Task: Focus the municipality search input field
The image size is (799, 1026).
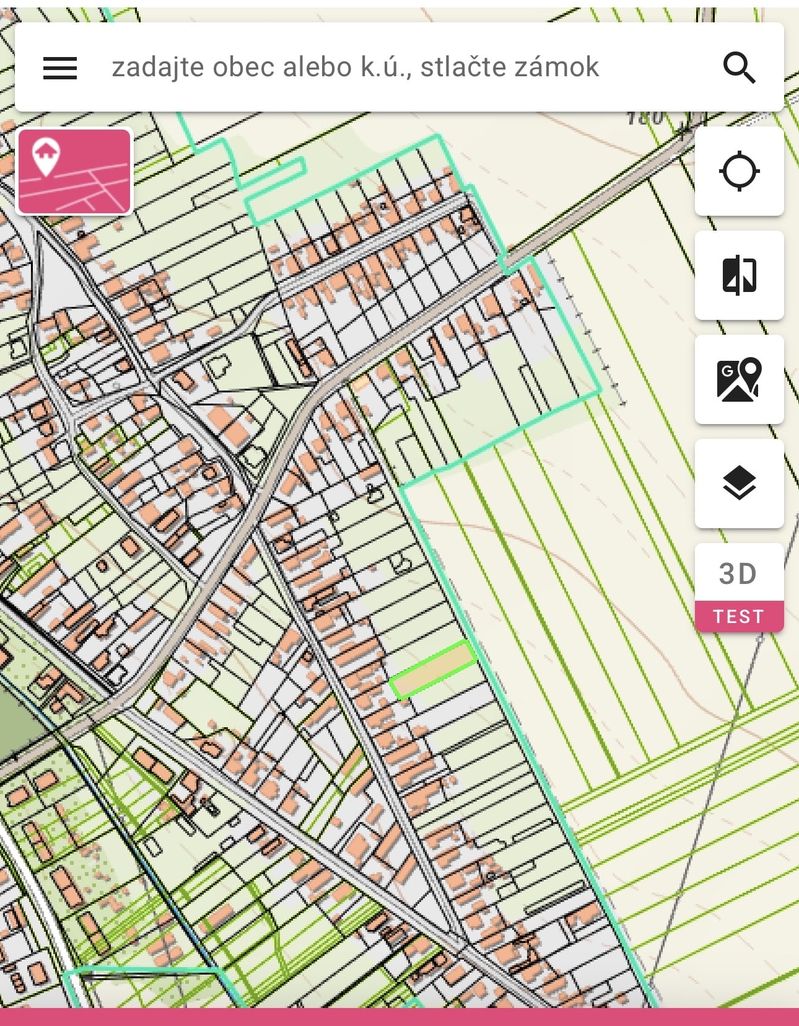Action: pos(356,67)
